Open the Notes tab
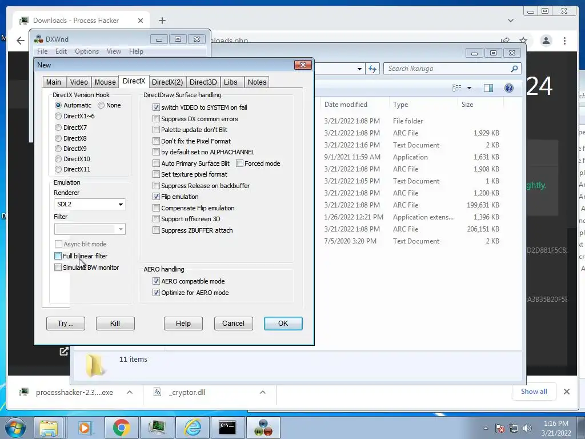This screenshot has height=439, width=585. pyautogui.click(x=257, y=82)
